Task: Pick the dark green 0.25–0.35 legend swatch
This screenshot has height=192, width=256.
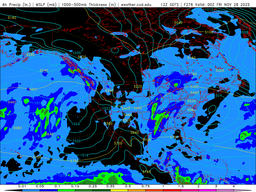Action: [x=101, y=190]
